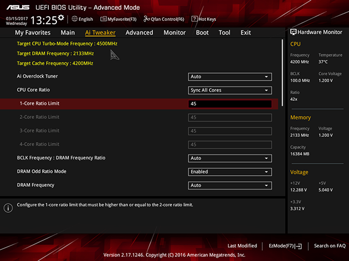Click the +12V reading 12.288 V
349x261 pixels.
click(x=298, y=190)
